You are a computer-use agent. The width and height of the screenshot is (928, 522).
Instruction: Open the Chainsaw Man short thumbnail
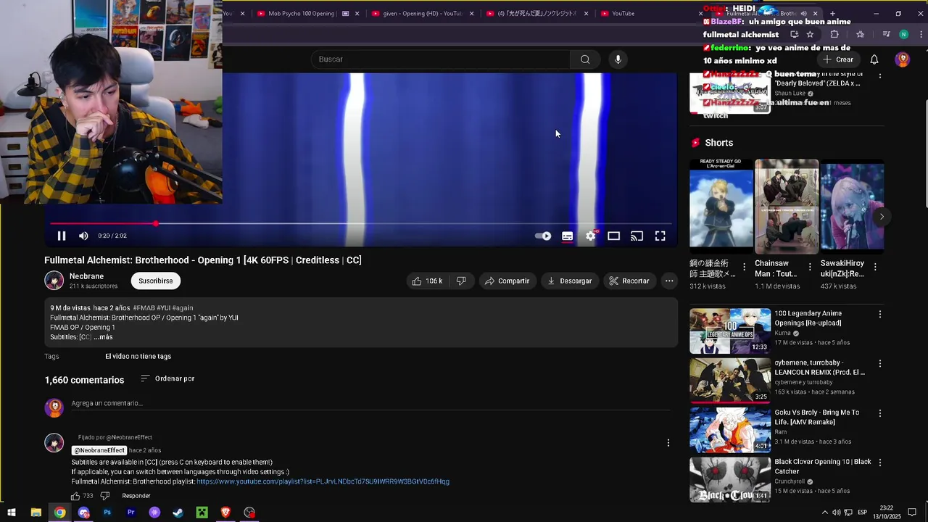[x=787, y=205]
